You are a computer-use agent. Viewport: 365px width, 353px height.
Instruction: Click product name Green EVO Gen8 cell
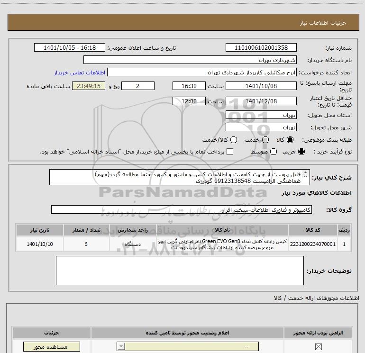pos(222,244)
